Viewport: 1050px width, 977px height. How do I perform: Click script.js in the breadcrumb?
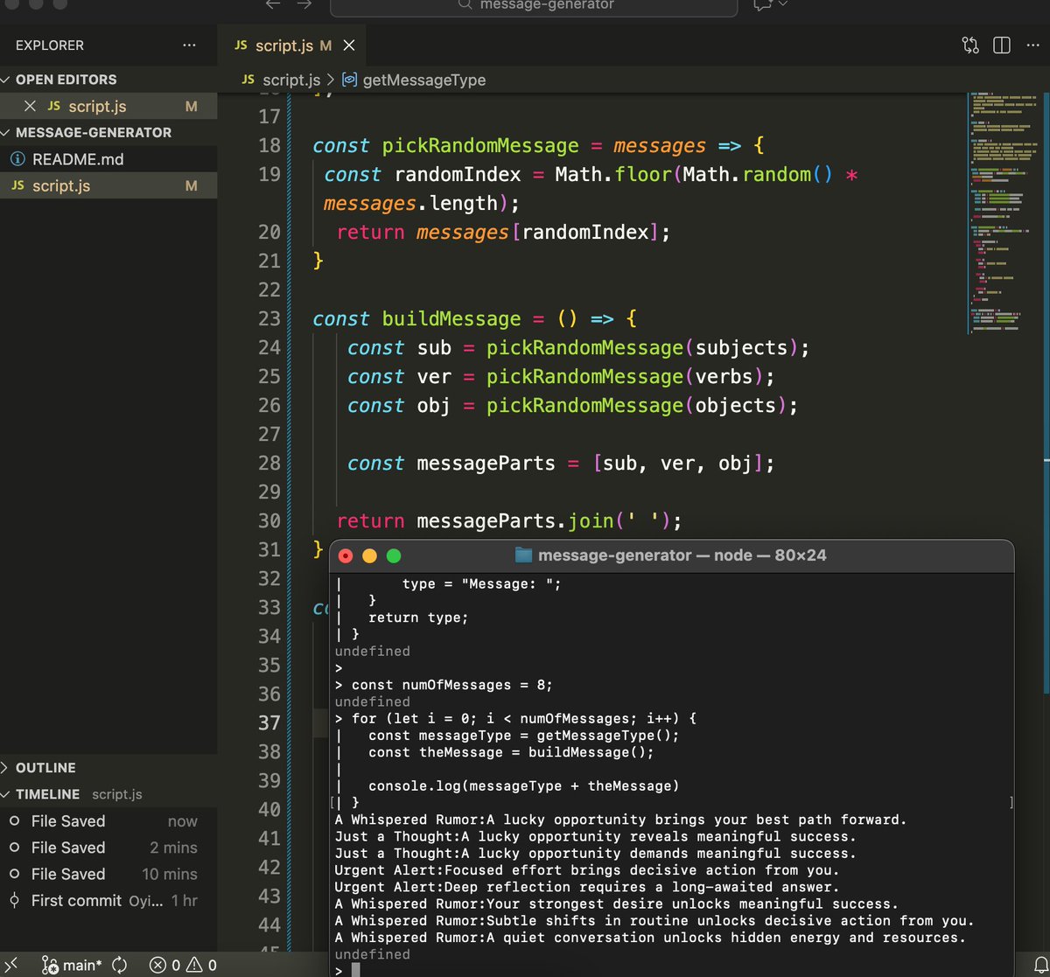tap(290, 80)
